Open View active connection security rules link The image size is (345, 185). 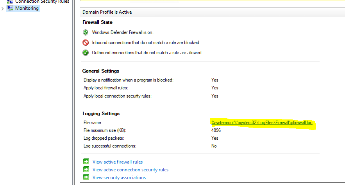pos(130,170)
